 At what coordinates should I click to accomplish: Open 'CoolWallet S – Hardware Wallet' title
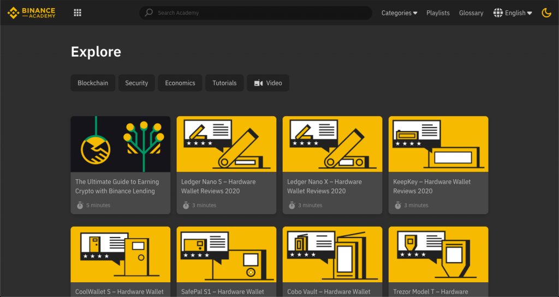click(120, 292)
